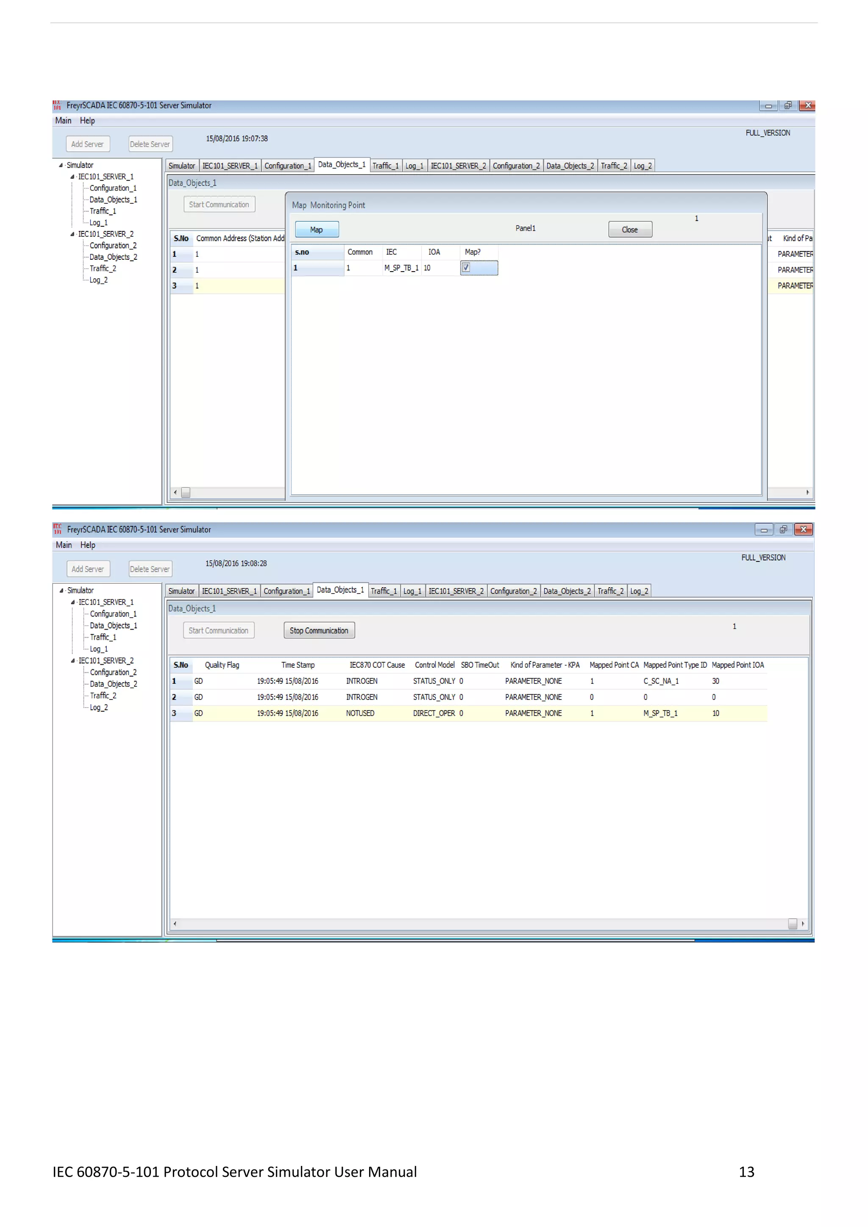Collapse the IEC101_SERVER_2 node in the lower window tree

click(73, 661)
